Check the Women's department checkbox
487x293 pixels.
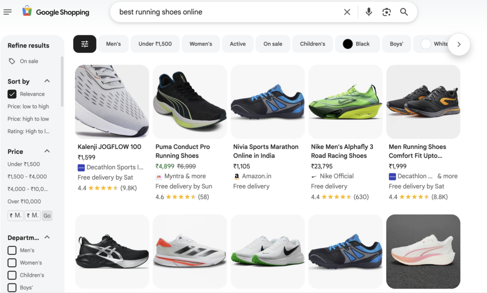click(11, 262)
